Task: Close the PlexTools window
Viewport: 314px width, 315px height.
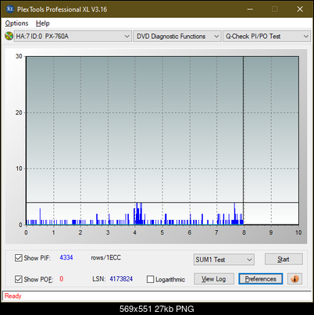Action: (x=300, y=9)
